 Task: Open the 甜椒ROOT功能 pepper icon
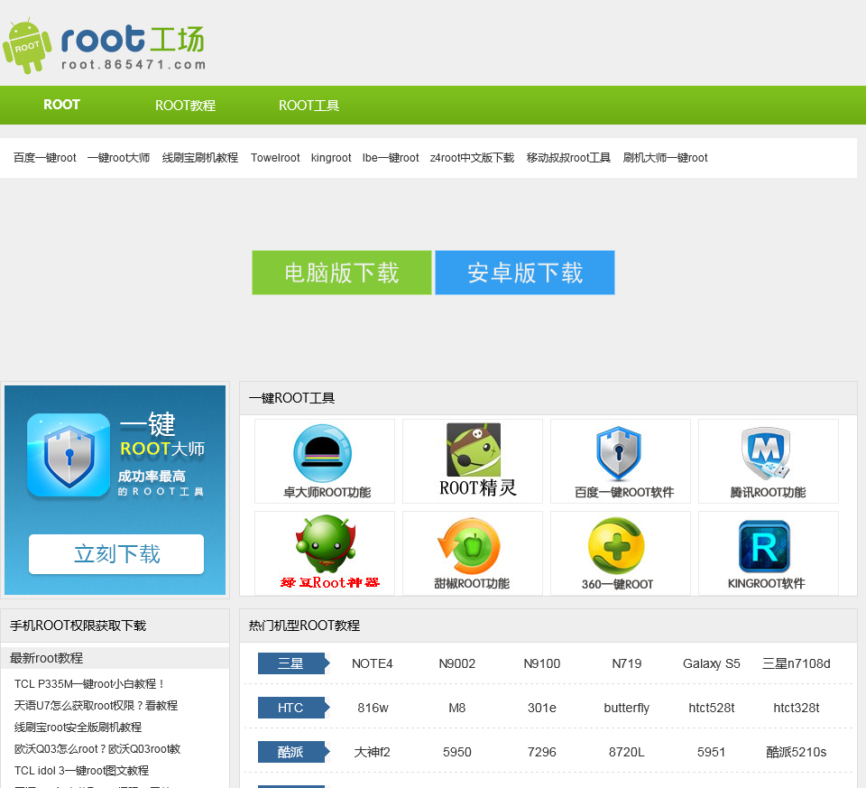click(469, 546)
